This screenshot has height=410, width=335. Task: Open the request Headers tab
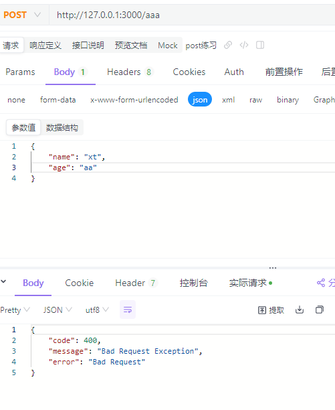click(x=130, y=72)
